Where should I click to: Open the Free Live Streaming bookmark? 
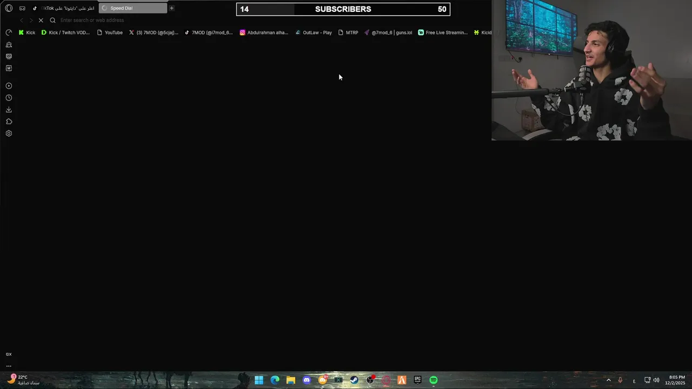(x=443, y=32)
